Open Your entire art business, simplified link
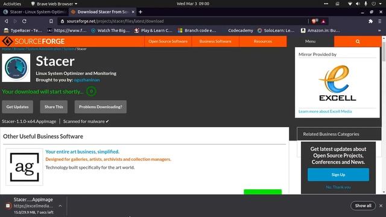Viewport: 386px width, 217px height. [x=82, y=152]
